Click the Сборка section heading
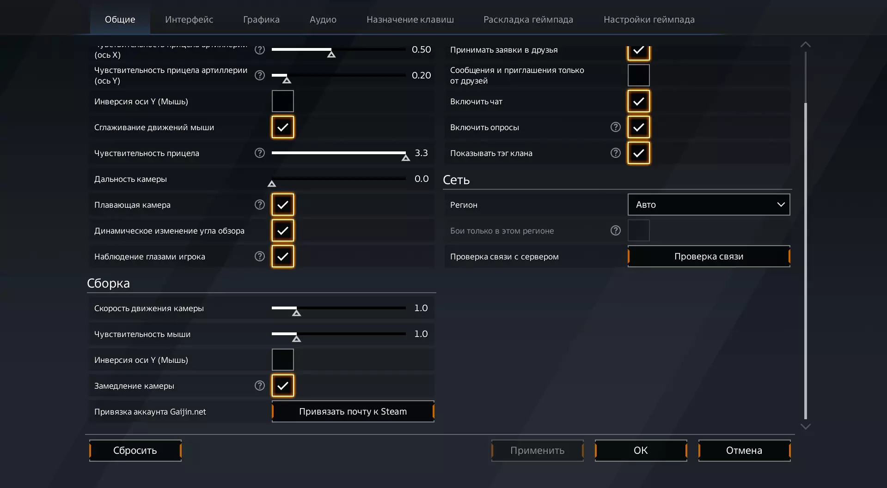This screenshot has width=887, height=488. pos(109,283)
